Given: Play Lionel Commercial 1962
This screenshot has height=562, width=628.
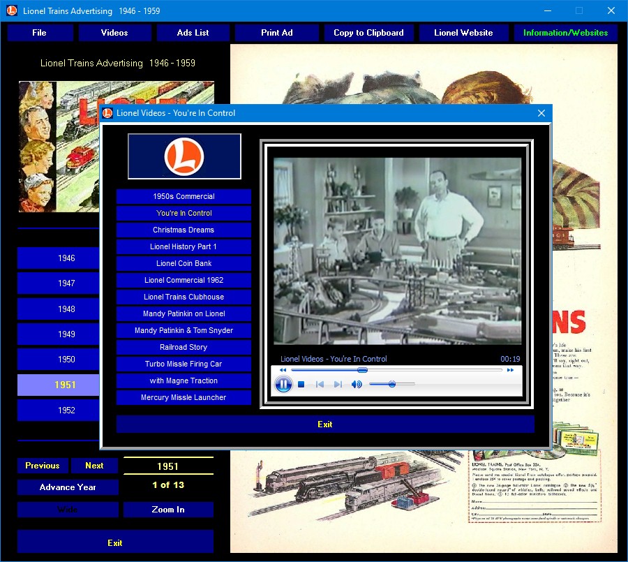Looking at the screenshot, I should click(x=184, y=280).
